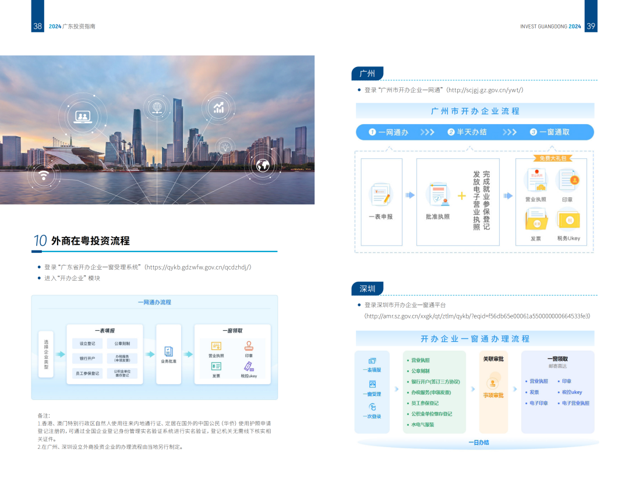
Task: Click the 选择企业类型 vertical box
Action: (46, 354)
